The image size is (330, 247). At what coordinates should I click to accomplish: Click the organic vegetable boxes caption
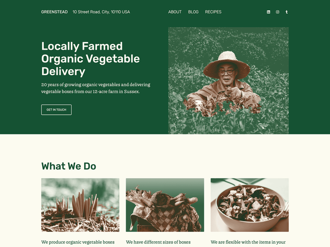(x=78, y=242)
